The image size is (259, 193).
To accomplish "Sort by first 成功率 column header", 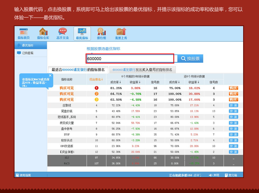I will click(x=116, y=82).
